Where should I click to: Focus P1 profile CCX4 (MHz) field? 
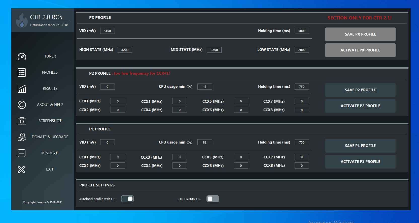180,165
